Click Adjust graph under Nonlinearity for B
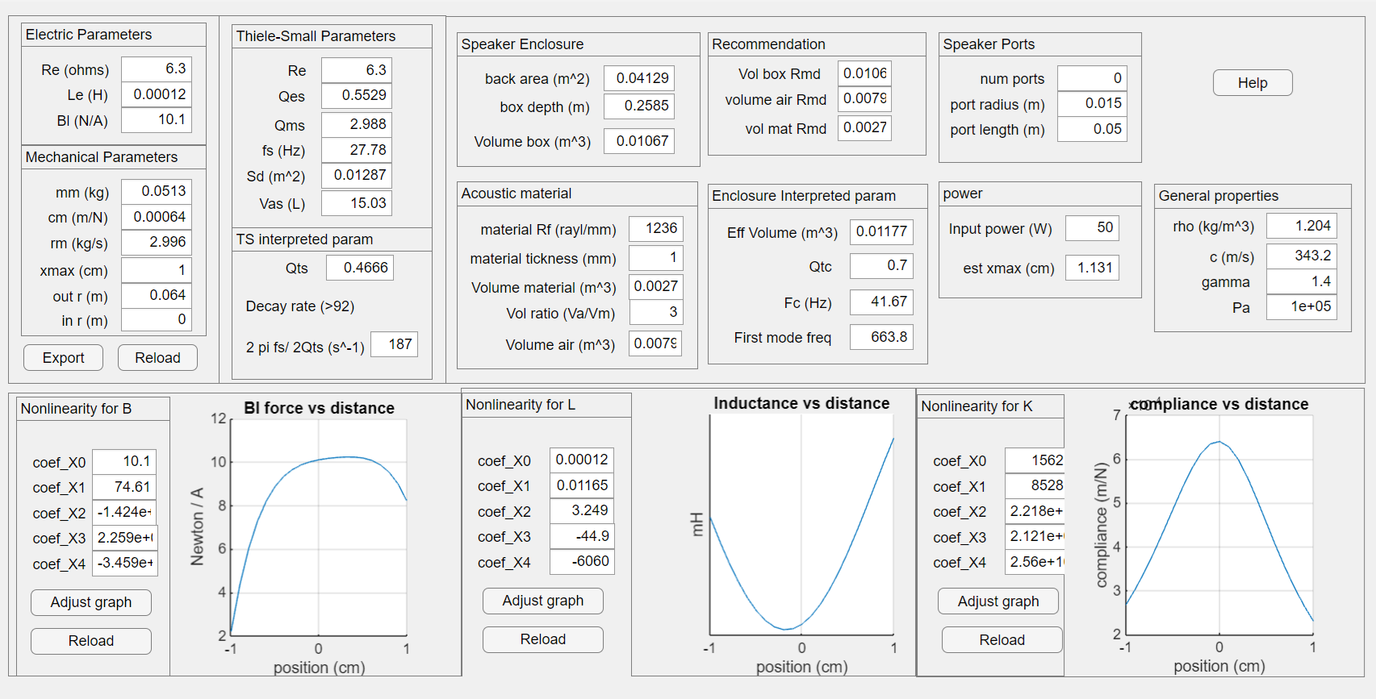This screenshot has height=699, width=1376. (x=91, y=602)
